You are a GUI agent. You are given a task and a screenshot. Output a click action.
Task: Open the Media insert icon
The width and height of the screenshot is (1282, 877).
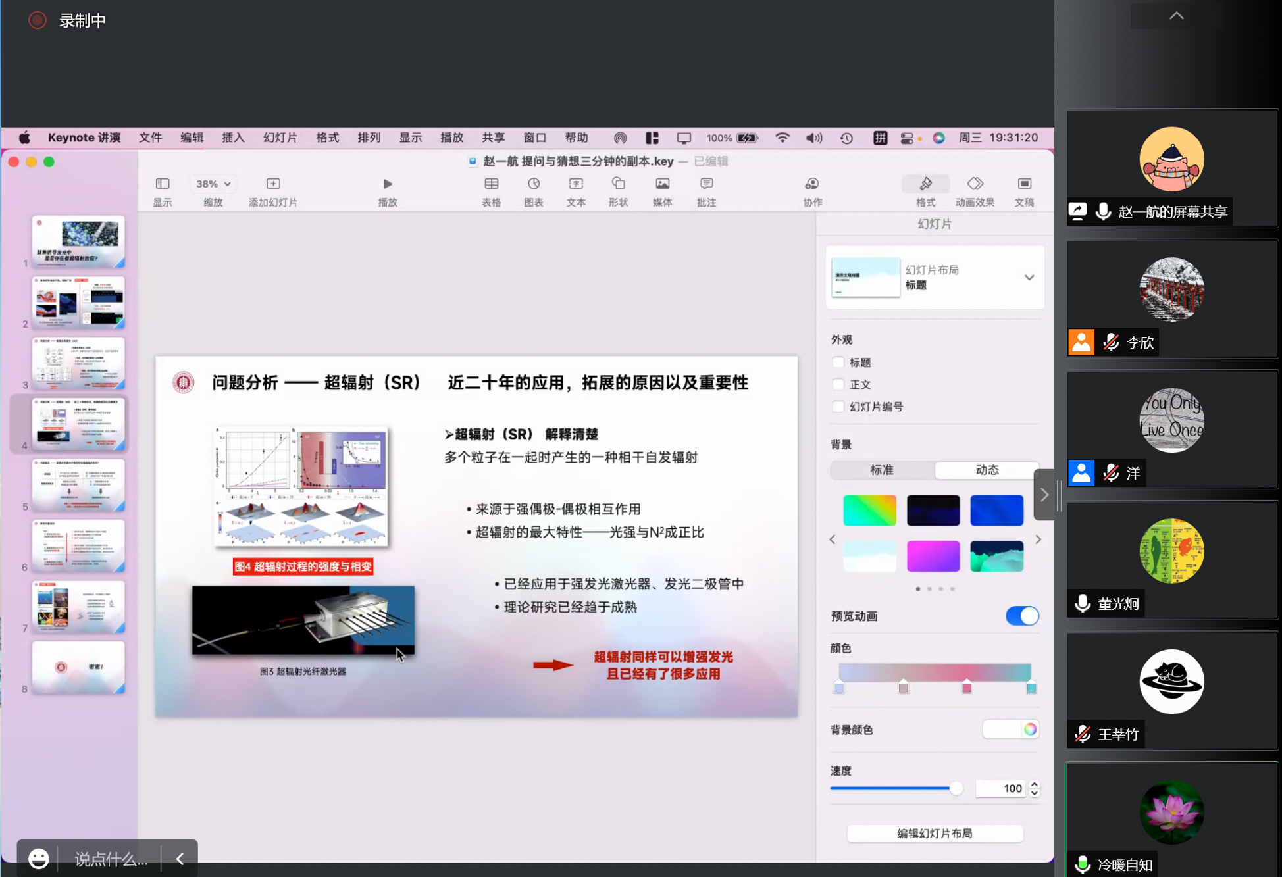[x=662, y=184]
